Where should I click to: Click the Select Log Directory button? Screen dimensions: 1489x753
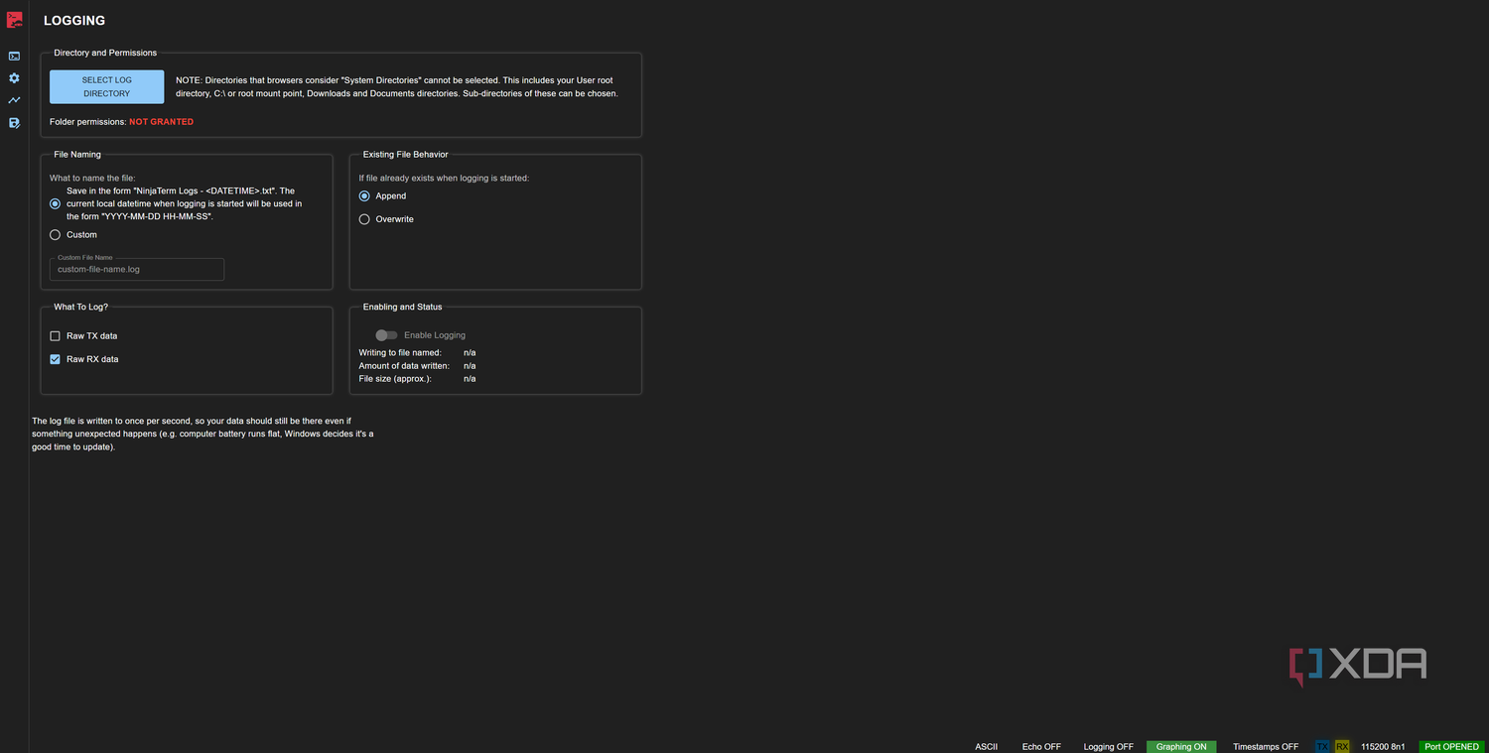click(107, 86)
